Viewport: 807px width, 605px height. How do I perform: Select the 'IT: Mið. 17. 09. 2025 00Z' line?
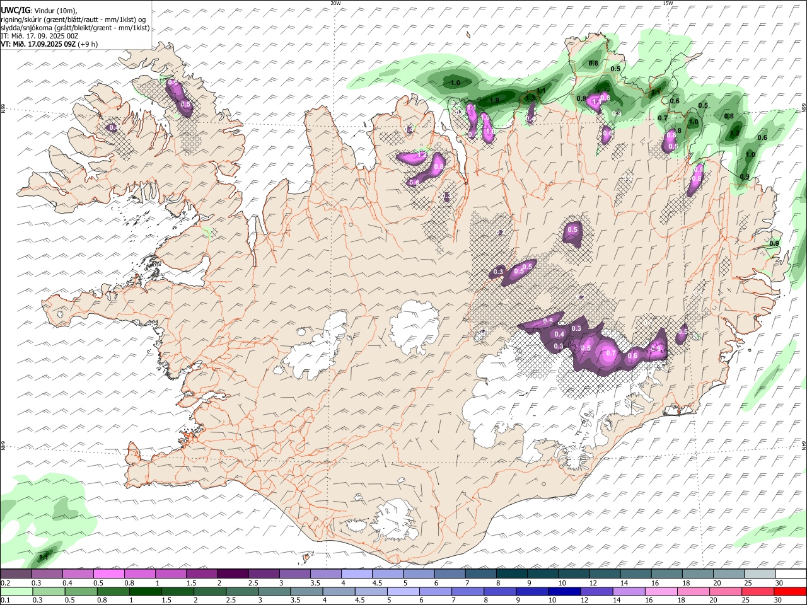(39, 36)
